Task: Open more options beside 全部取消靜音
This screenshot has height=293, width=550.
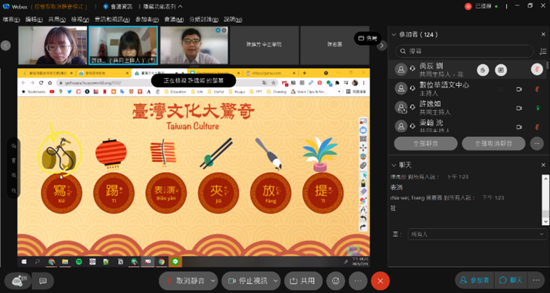Action: (537, 144)
